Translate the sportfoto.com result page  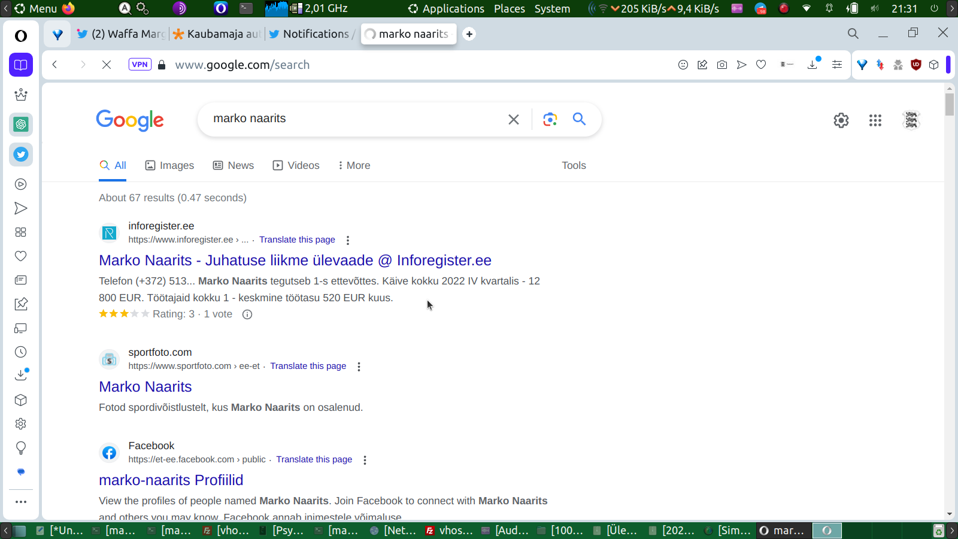pos(308,366)
